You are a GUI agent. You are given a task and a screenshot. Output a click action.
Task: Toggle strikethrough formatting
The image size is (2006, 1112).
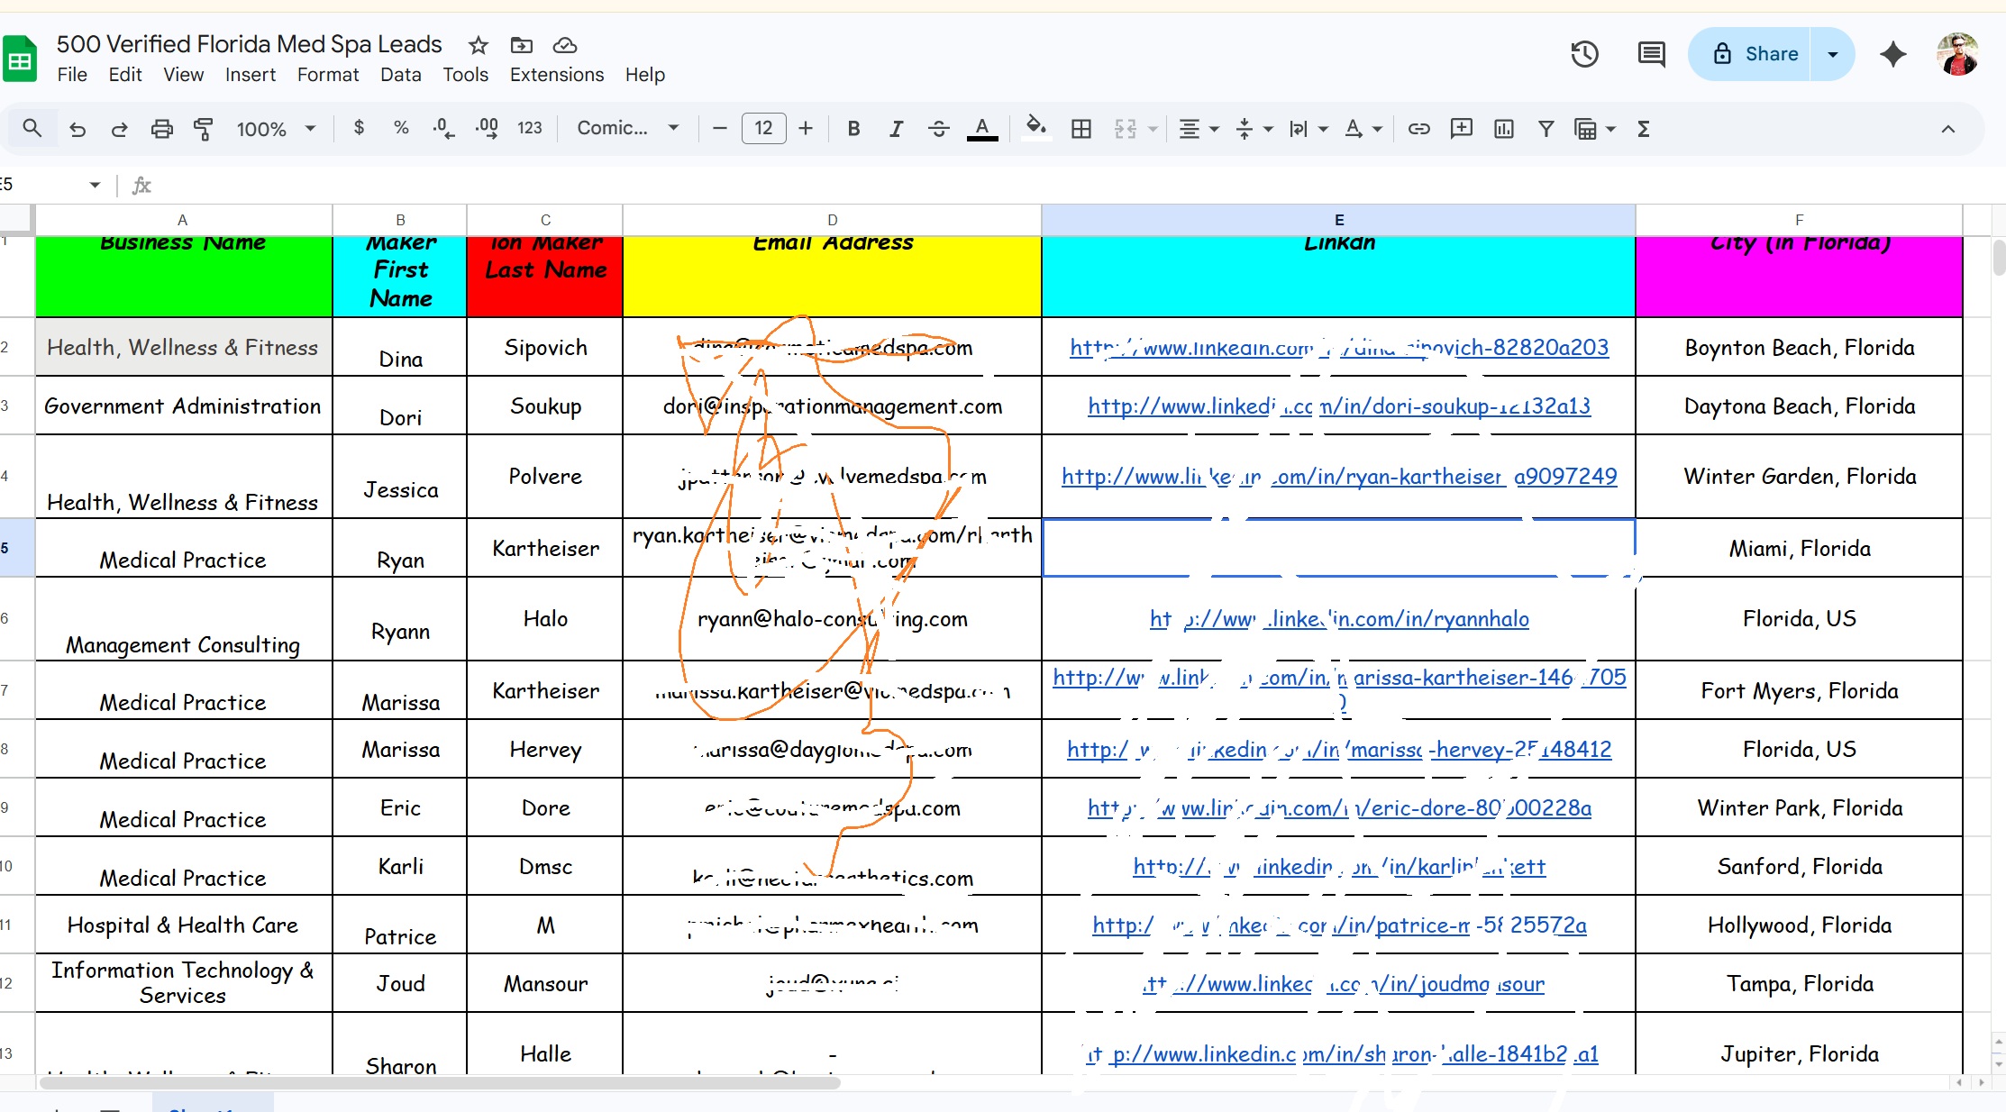[938, 129]
